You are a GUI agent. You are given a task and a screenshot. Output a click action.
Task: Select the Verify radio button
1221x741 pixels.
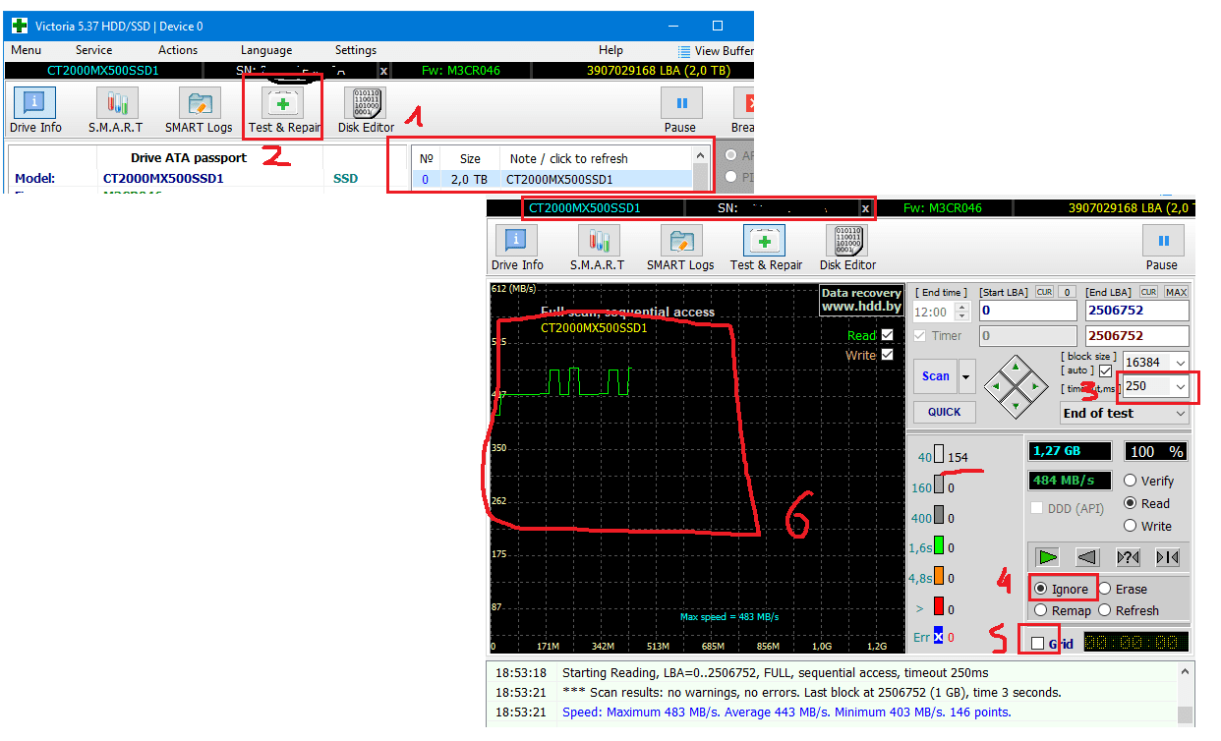(x=1130, y=481)
